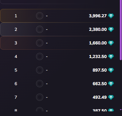Click the Tether icon beside 492.49
The width and height of the screenshot is (122, 116).
111,97
